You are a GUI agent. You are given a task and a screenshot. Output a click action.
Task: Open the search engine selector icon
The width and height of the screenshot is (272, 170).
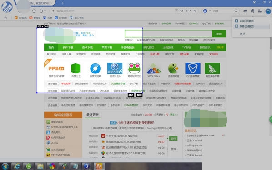tap(205, 11)
